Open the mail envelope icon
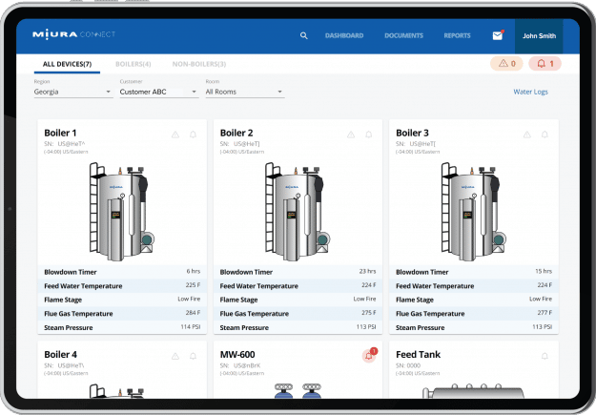This screenshot has width=596, height=415. [498, 35]
